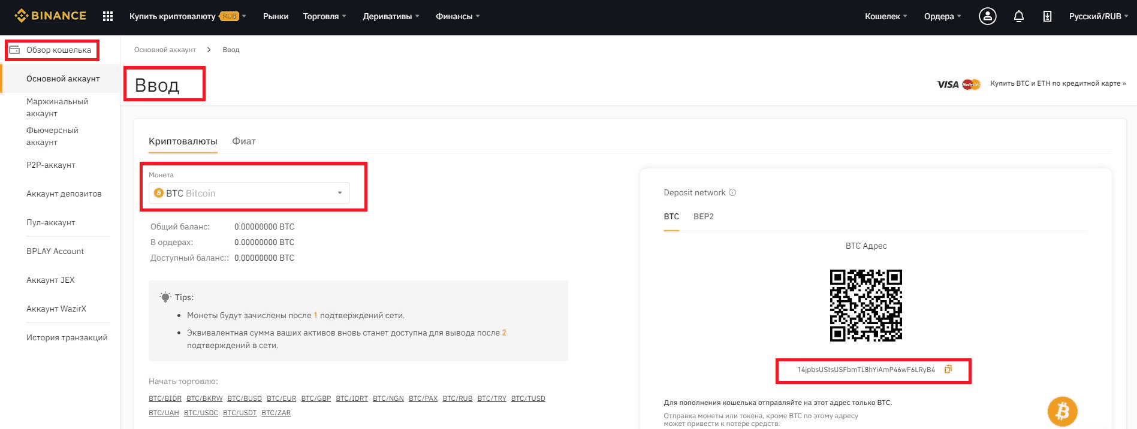Click the Доступный баланс value

[x=264, y=258]
